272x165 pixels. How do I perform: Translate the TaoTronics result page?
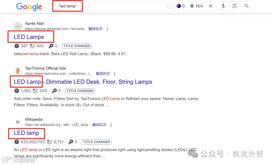[x=103, y=74]
